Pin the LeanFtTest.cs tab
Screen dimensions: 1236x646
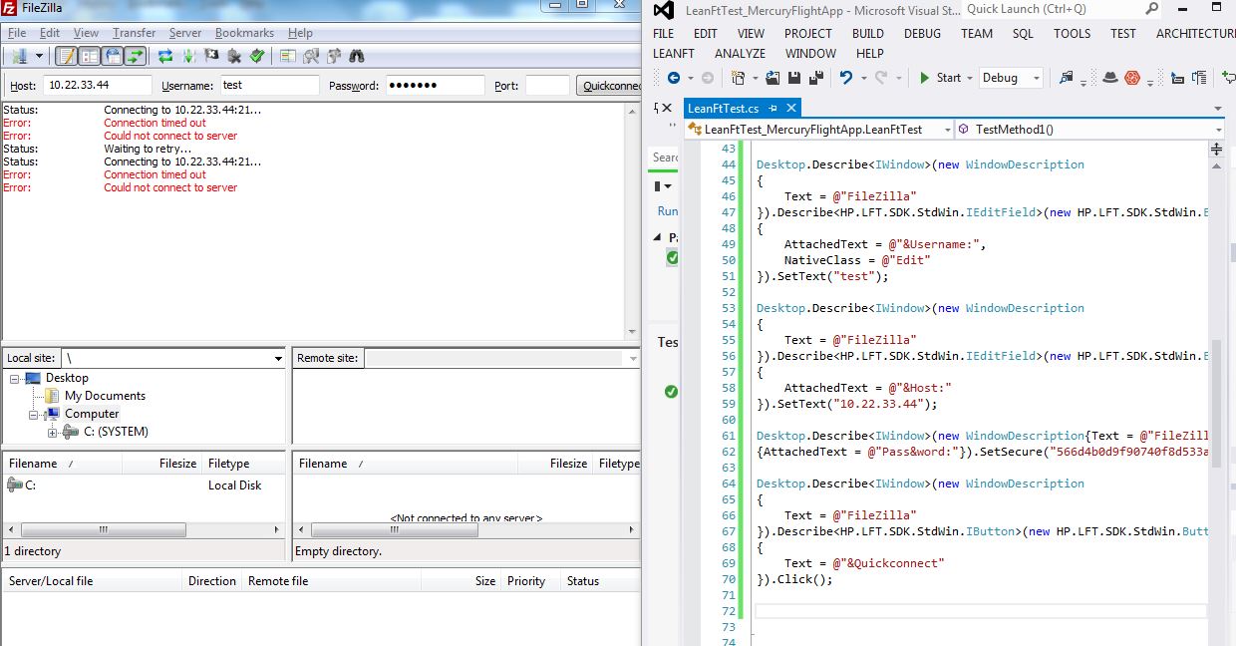click(773, 108)
